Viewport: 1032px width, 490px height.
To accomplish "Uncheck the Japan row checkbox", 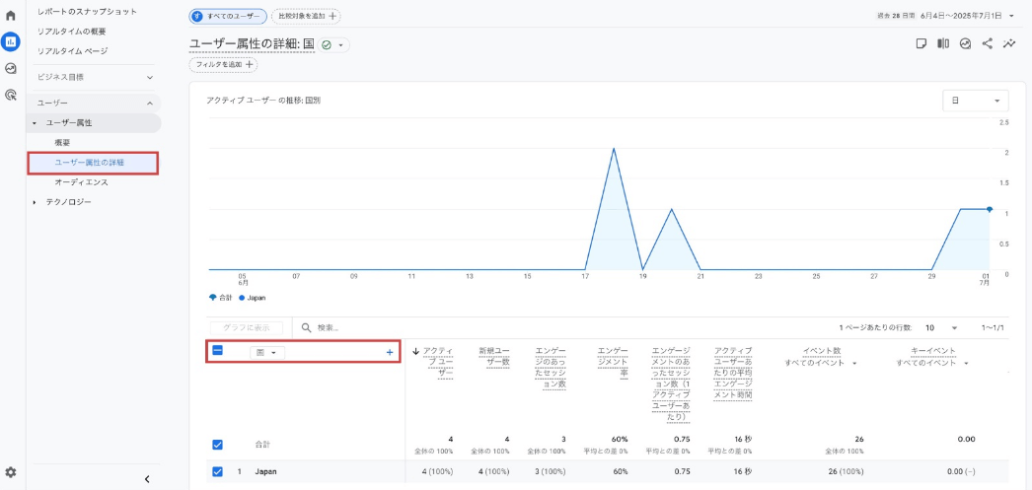I will (218, 471).
